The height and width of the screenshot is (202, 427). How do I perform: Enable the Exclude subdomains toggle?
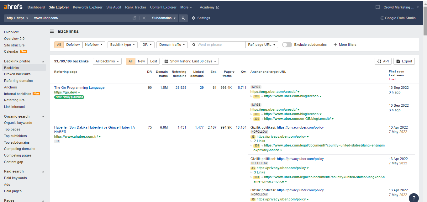287,45
